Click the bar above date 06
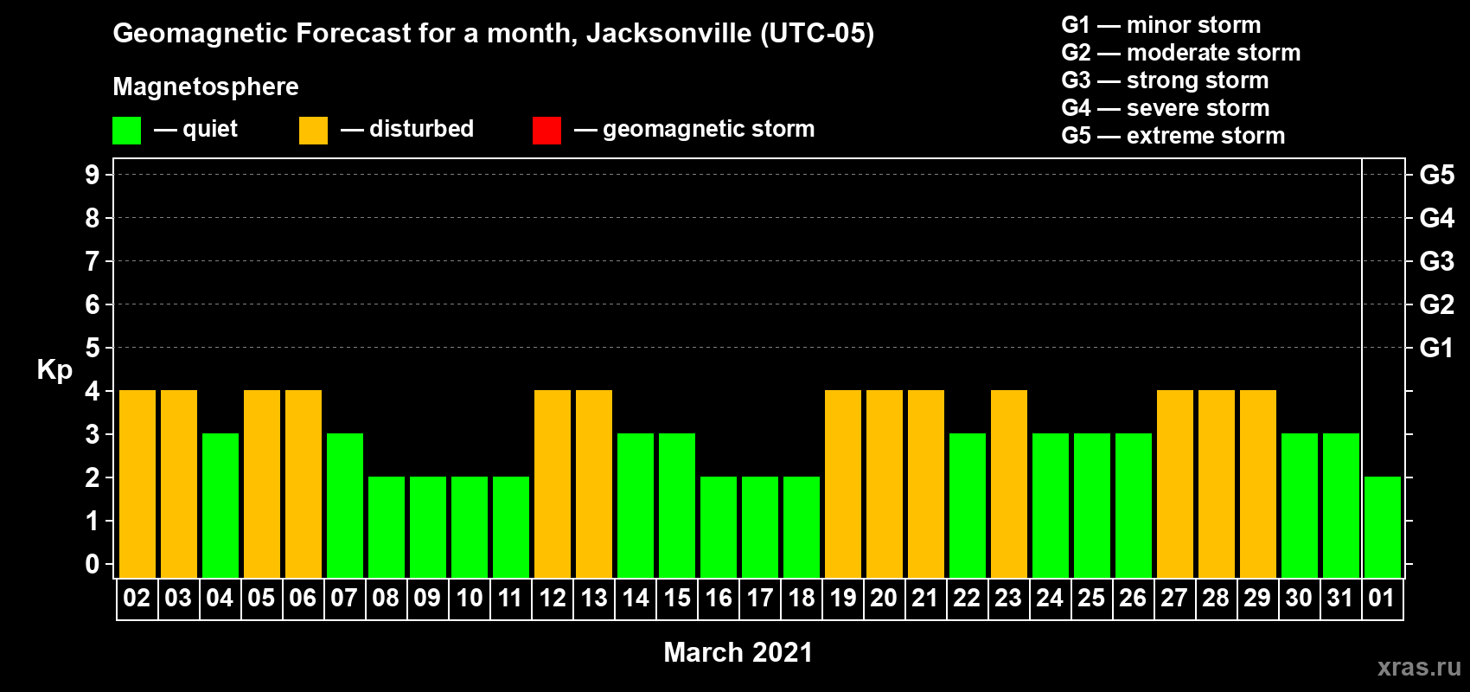The width and height of the screenshot is (1470, 692). click(304, 484)
